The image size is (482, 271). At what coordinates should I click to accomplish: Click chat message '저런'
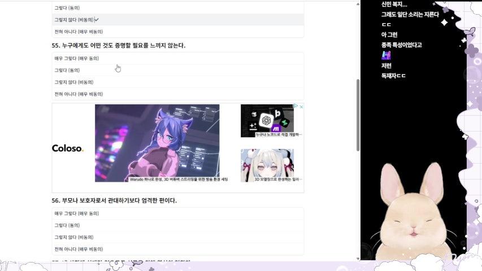(x=386, y=65)
